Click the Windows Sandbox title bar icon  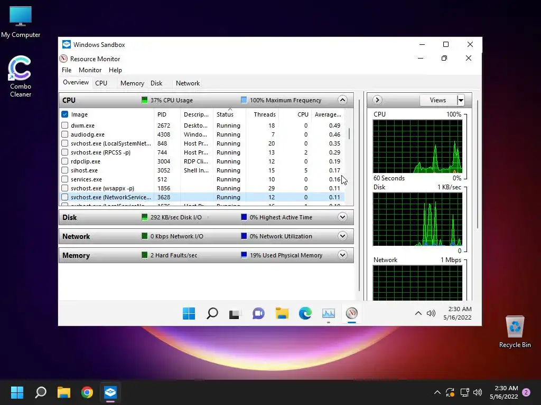[67, 44]
